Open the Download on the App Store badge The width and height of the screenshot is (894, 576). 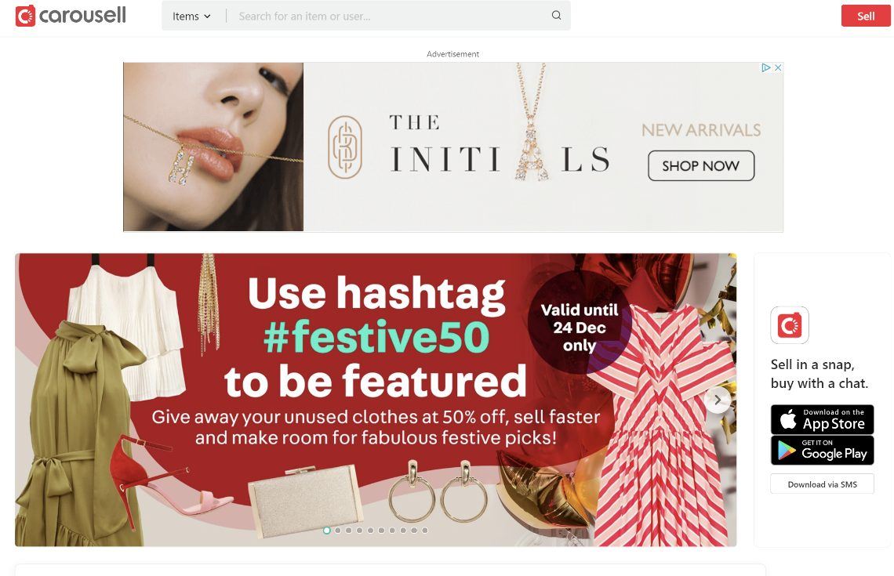tap(822, 419)
